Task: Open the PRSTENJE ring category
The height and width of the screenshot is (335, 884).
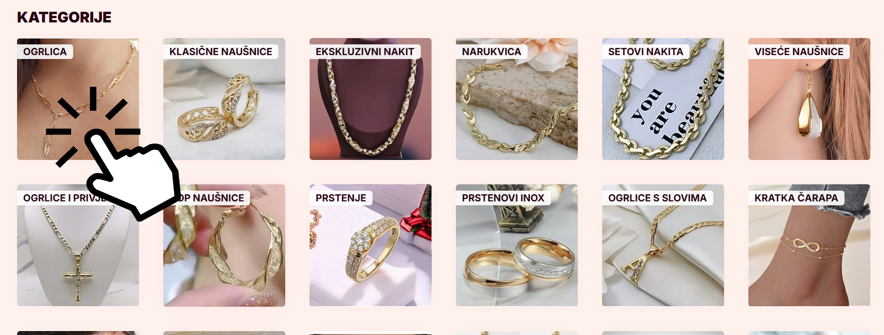Action: (371, 245)
